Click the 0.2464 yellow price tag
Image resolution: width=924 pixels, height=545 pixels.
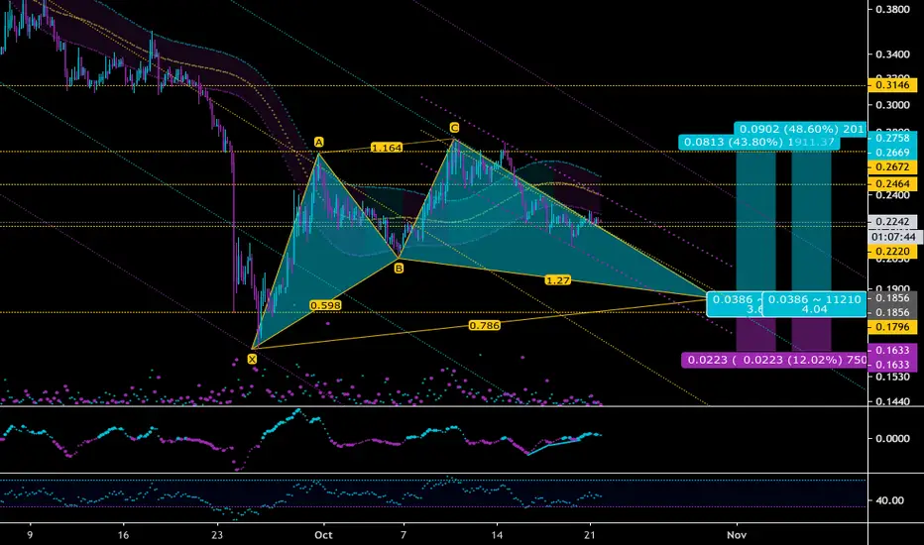(x=892, y=184)
